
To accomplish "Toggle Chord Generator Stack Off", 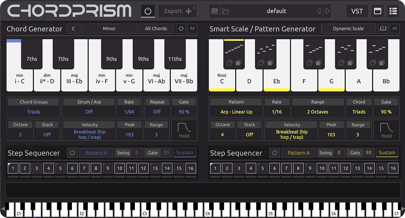I will [47, 134].
